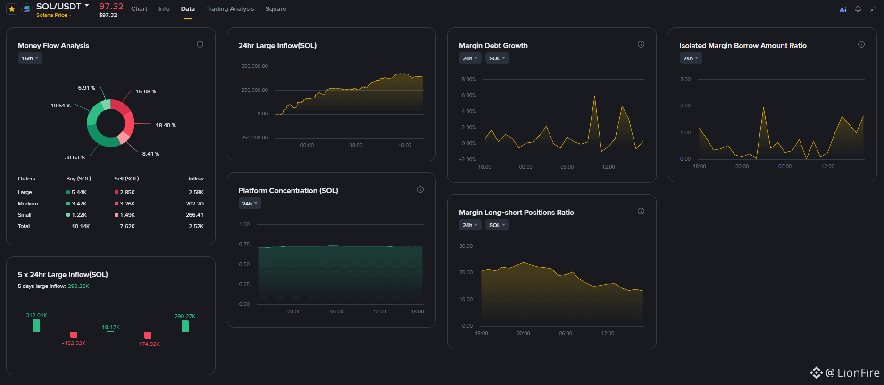Click the Solana coin logo icon
The width and height of the screenshot is (884, 385).
(x=27, y=9)
